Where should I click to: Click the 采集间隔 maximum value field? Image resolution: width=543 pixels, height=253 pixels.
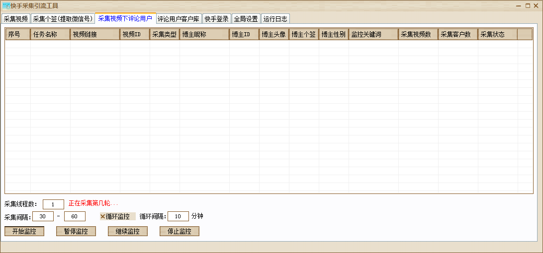point(75,216)
